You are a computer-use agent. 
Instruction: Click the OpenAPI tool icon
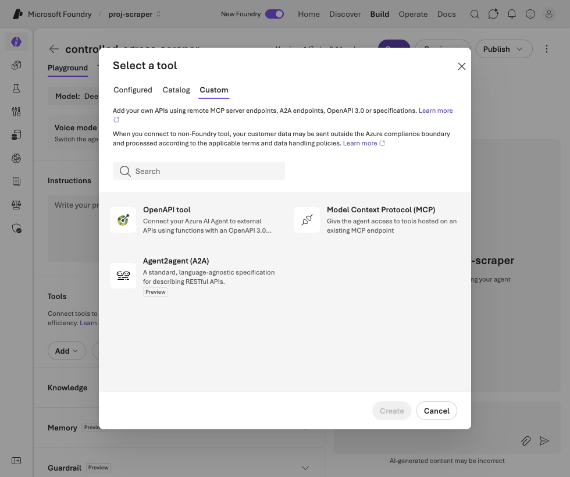123,220
